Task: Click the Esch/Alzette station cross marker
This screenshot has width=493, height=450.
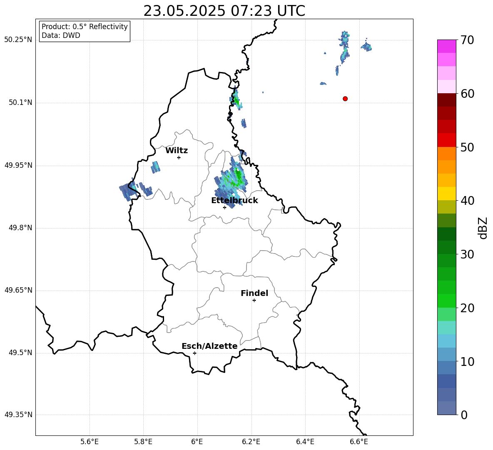Action: coord(194,353)
